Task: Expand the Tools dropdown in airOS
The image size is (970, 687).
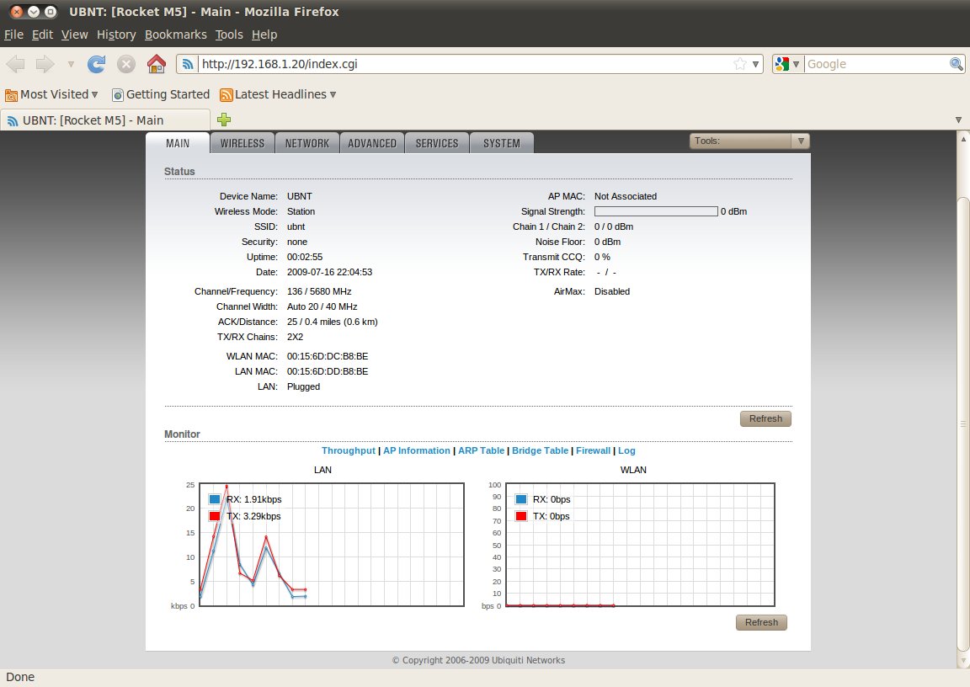Action: click(749, 141)
